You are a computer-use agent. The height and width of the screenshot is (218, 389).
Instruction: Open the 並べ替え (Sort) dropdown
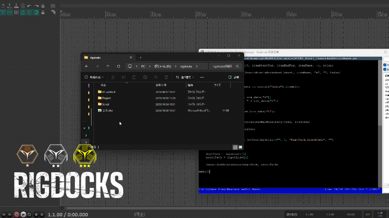[x=185, y=77]
